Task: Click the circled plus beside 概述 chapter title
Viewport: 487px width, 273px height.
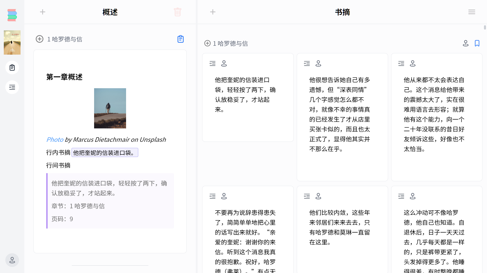Action: [x=40, y=39]
